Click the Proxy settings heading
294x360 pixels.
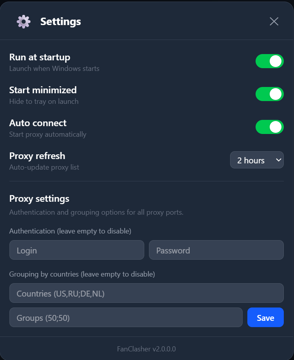pyautogui.click(x=39, y=199)
